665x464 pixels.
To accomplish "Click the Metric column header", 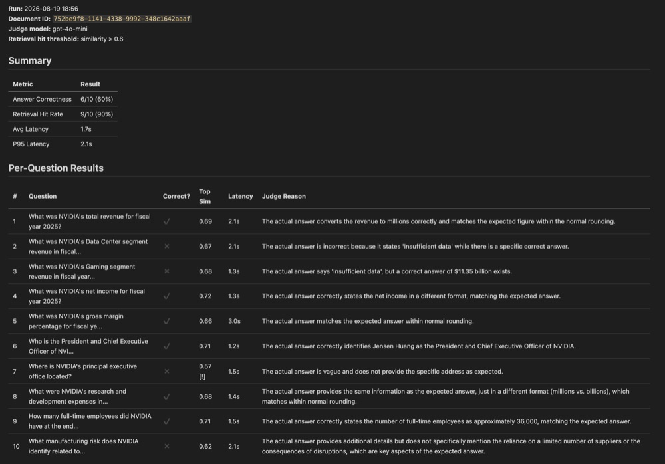I will coord(23,84).
